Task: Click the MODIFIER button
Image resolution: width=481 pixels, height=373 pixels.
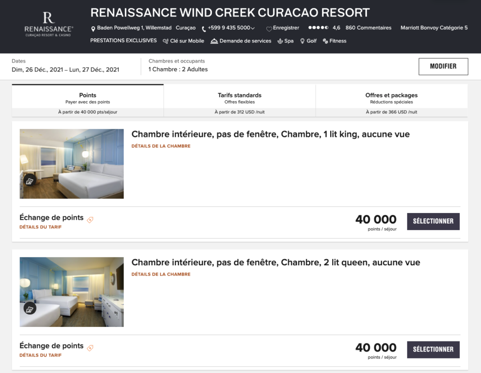Action: click(x=443, y=66)
